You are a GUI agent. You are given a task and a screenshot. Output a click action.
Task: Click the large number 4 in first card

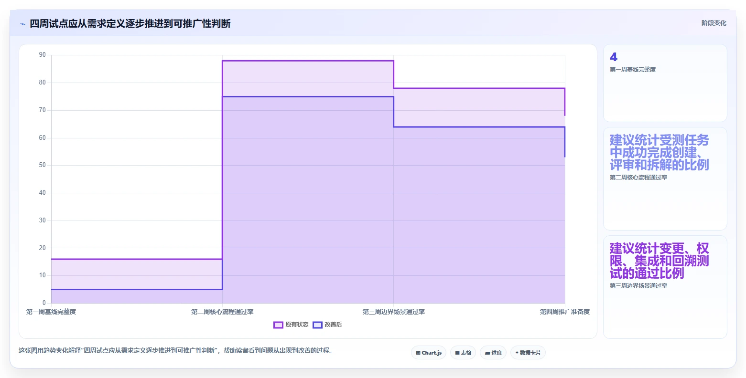pos(614,57)
